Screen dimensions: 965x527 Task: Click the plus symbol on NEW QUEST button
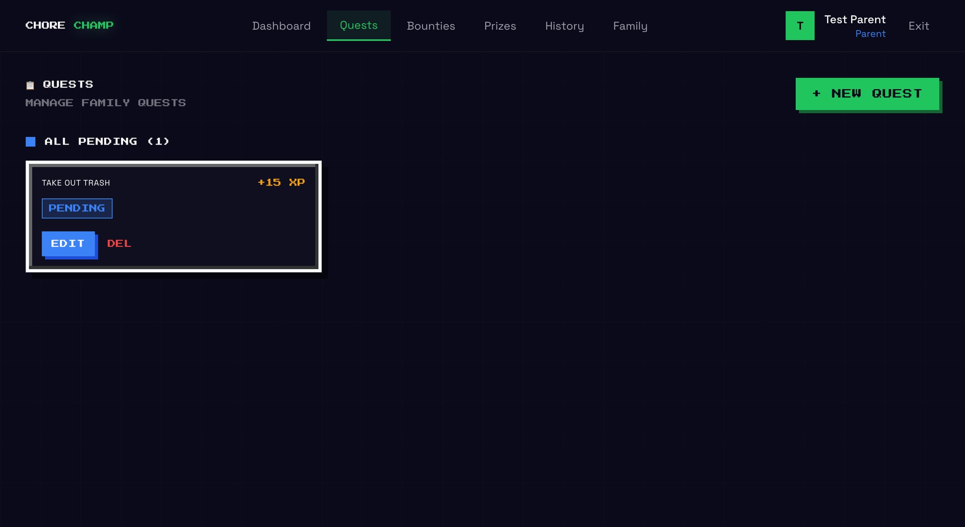tap(816, 94)
